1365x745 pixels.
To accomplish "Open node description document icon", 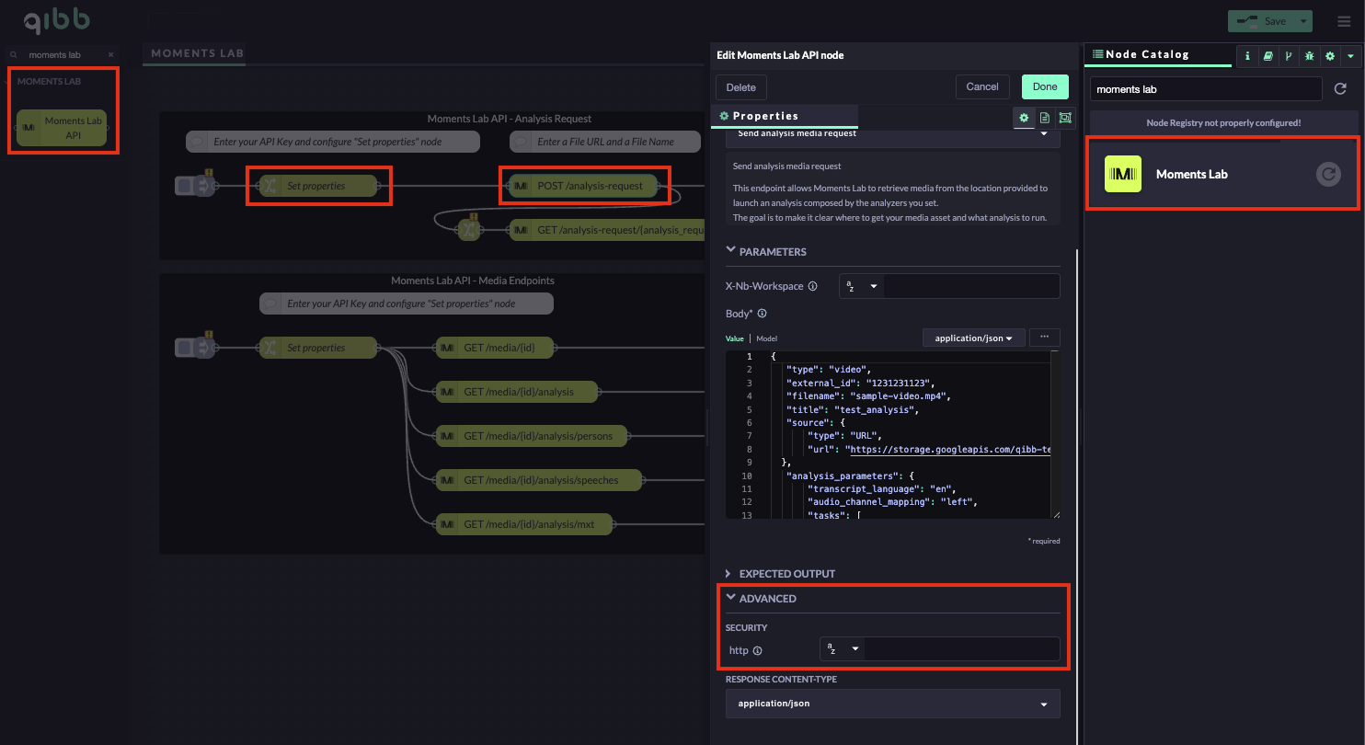I will coord(1045,118).
